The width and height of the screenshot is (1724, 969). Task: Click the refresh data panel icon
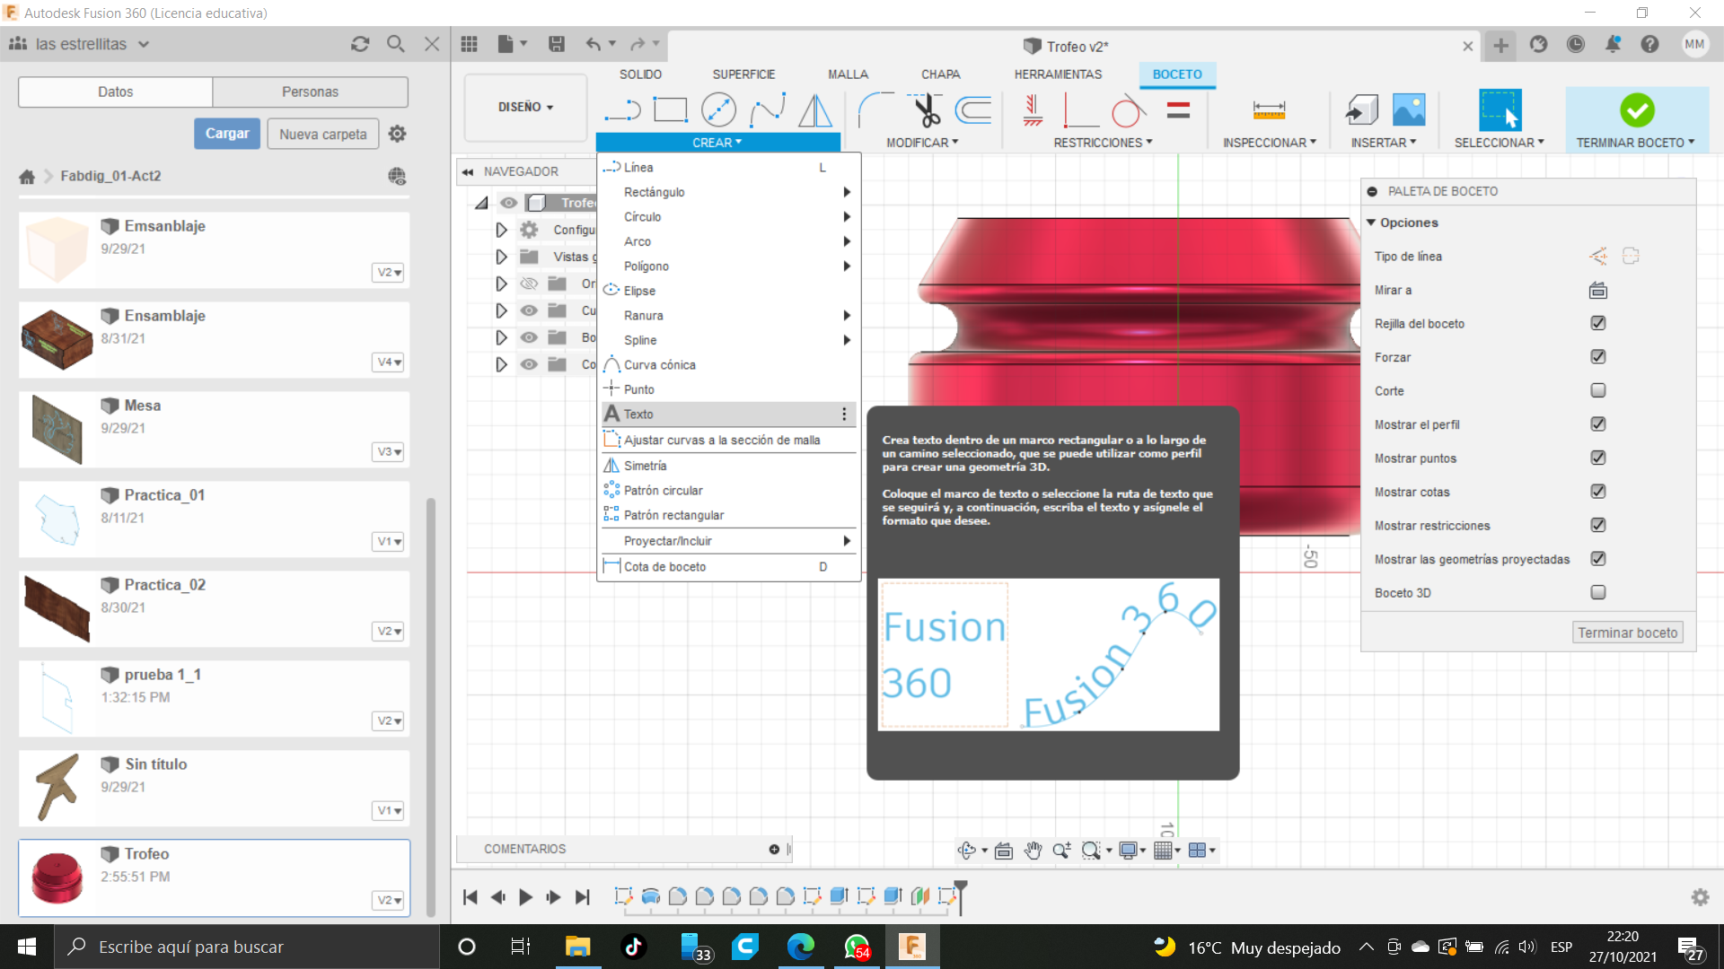coord(360,44)
